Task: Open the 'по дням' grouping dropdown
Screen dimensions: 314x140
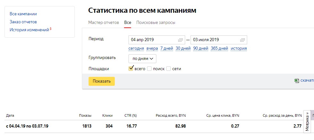Action: tap(142, 58)
